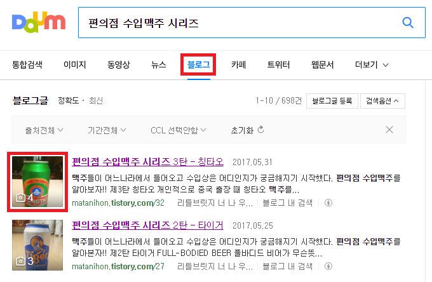Open the Tiger beer can thumbnail
The height and width of the screenshot is (282, 432).
click(37, 245)
